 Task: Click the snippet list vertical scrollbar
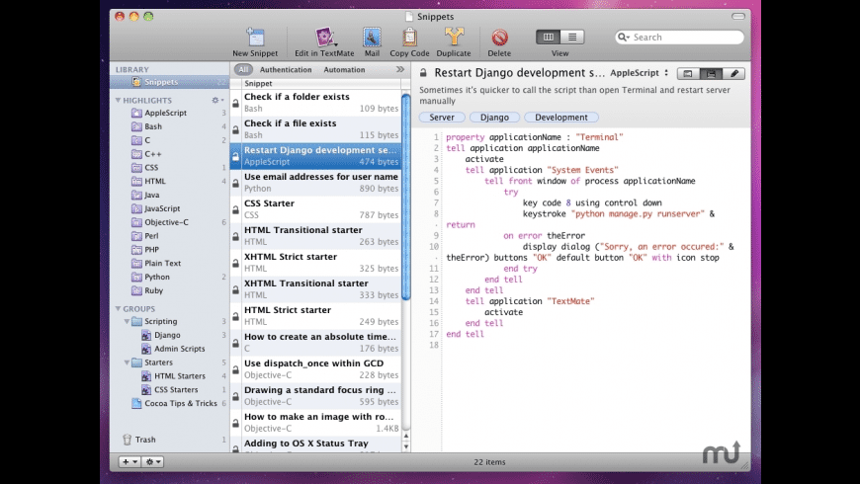(x=406, y=198)
